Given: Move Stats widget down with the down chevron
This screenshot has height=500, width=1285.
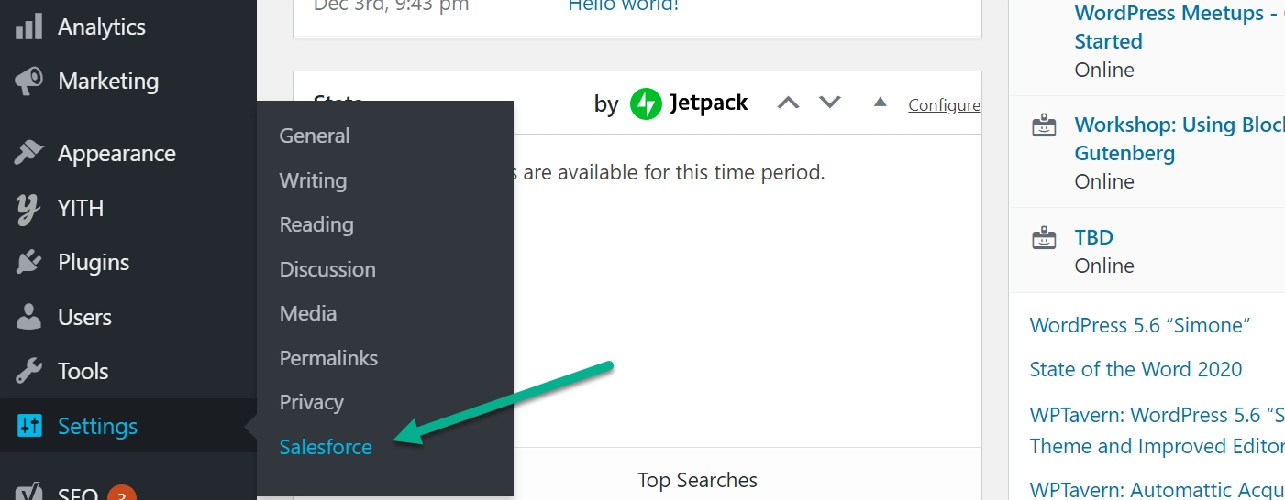Looking at the screenshot, I should [x=830, y=103].
